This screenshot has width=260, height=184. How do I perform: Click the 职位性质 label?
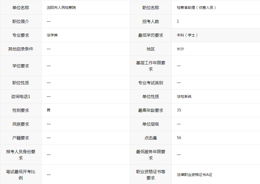pos(21,83)
